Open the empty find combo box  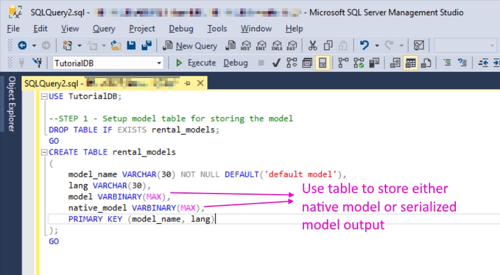[465, 46]
